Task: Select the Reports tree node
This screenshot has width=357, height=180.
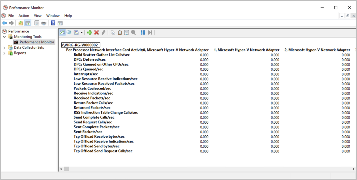Action: 20,53
